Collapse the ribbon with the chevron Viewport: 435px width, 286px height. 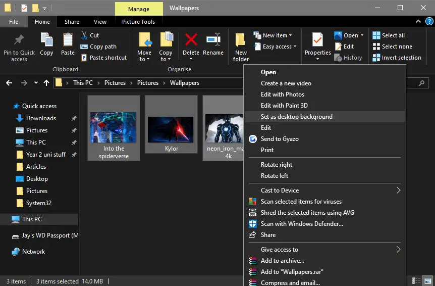click(x=418, y=21)
